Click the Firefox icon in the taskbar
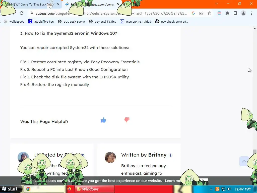 pos(69,189)
